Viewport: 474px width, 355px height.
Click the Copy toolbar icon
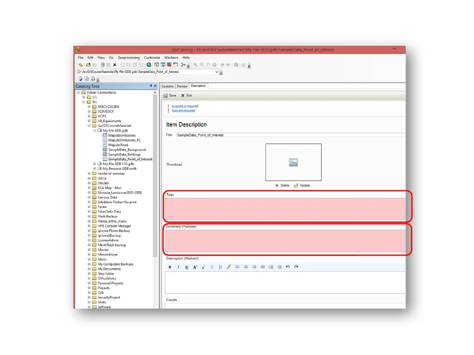pyautogui.click(x=102, y=65)
